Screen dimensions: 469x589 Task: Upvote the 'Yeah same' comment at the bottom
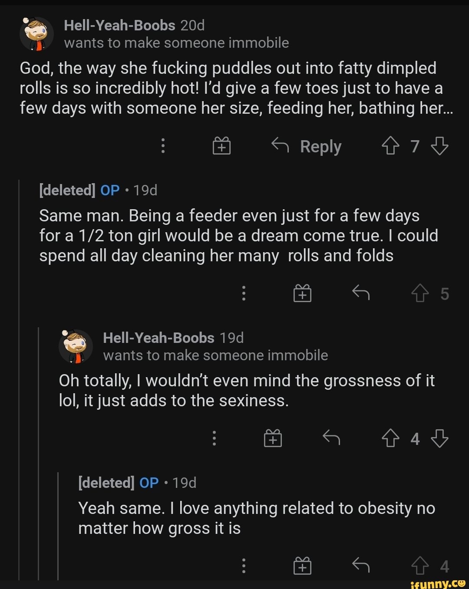tap(419, 566)
